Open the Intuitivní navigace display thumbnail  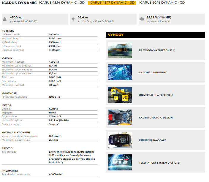(120, 140)
